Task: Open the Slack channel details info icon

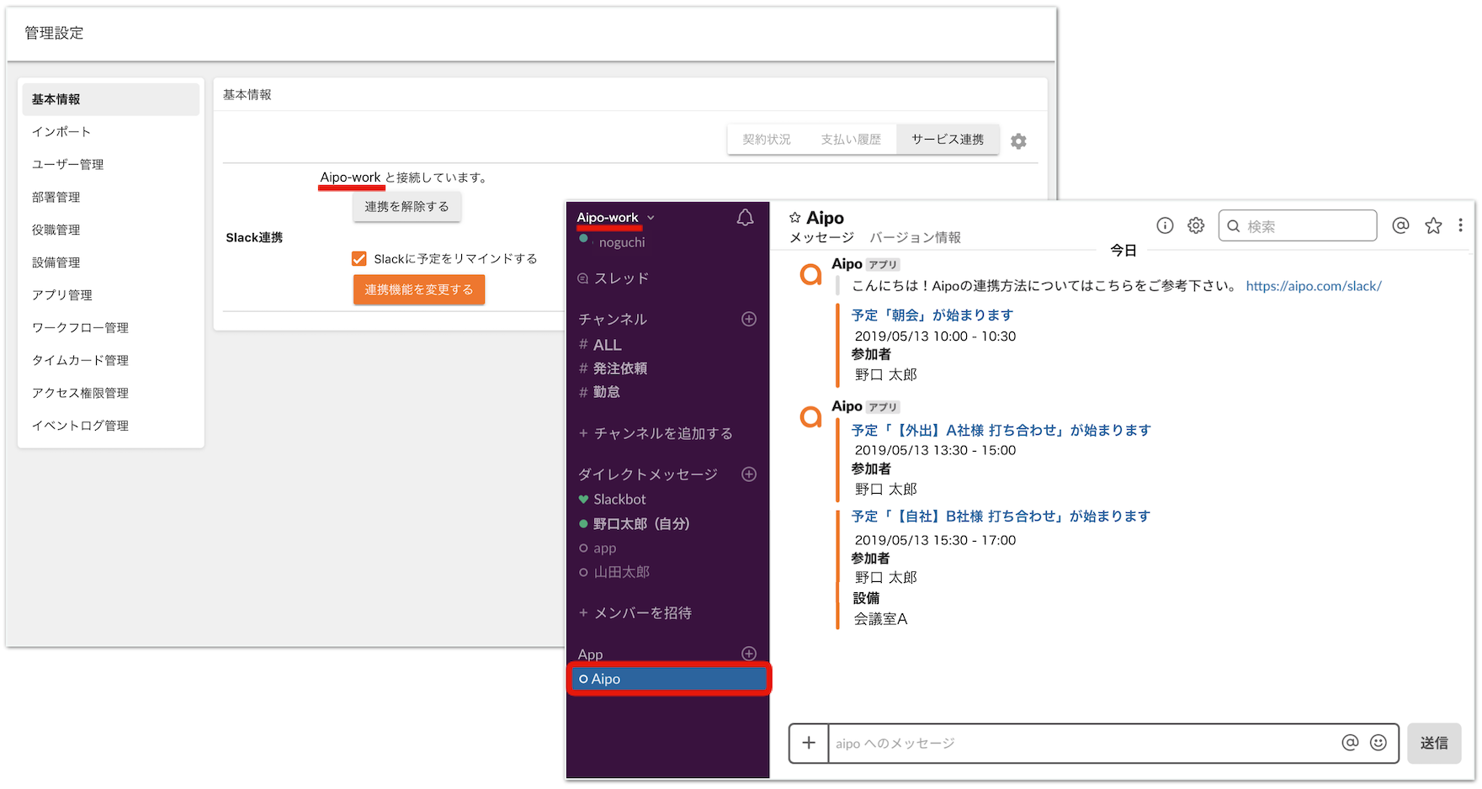Action: click(x=1165, y=225)
